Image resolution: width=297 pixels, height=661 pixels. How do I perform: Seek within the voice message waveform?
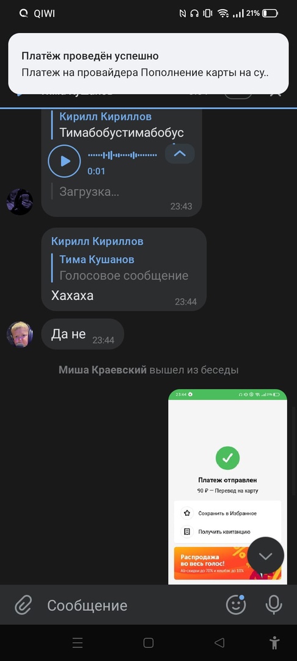click(x=122, y=155)
